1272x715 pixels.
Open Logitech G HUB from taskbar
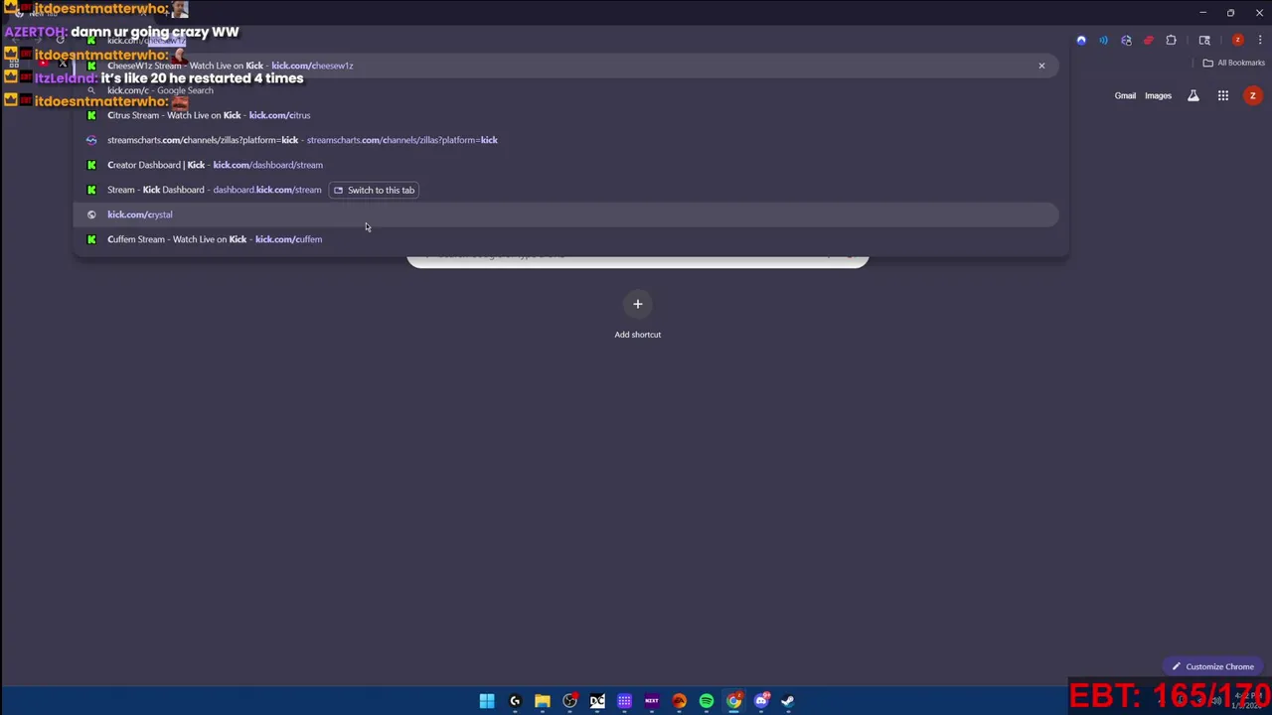(x=515, y=701)
